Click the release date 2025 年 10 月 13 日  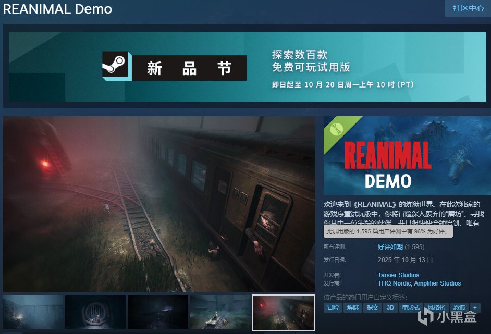[405, 260]
